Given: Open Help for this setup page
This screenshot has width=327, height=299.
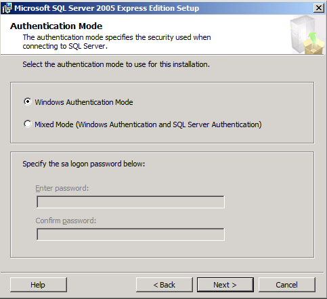Looking at the screenshot, I should pos(39,285).
